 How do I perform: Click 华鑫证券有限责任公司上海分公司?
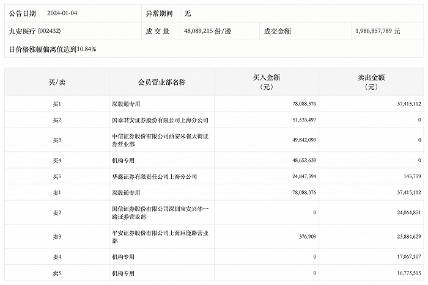point(154,176)
